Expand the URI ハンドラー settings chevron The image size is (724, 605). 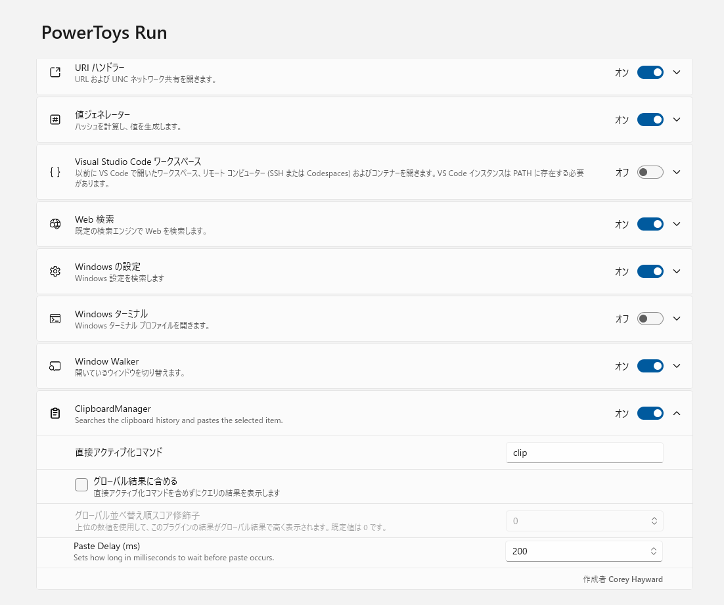coord(677,72)
